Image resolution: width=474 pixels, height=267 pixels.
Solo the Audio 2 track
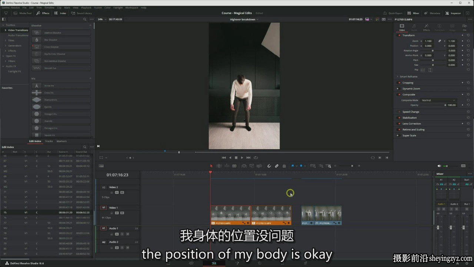click(x=122, y=248)
